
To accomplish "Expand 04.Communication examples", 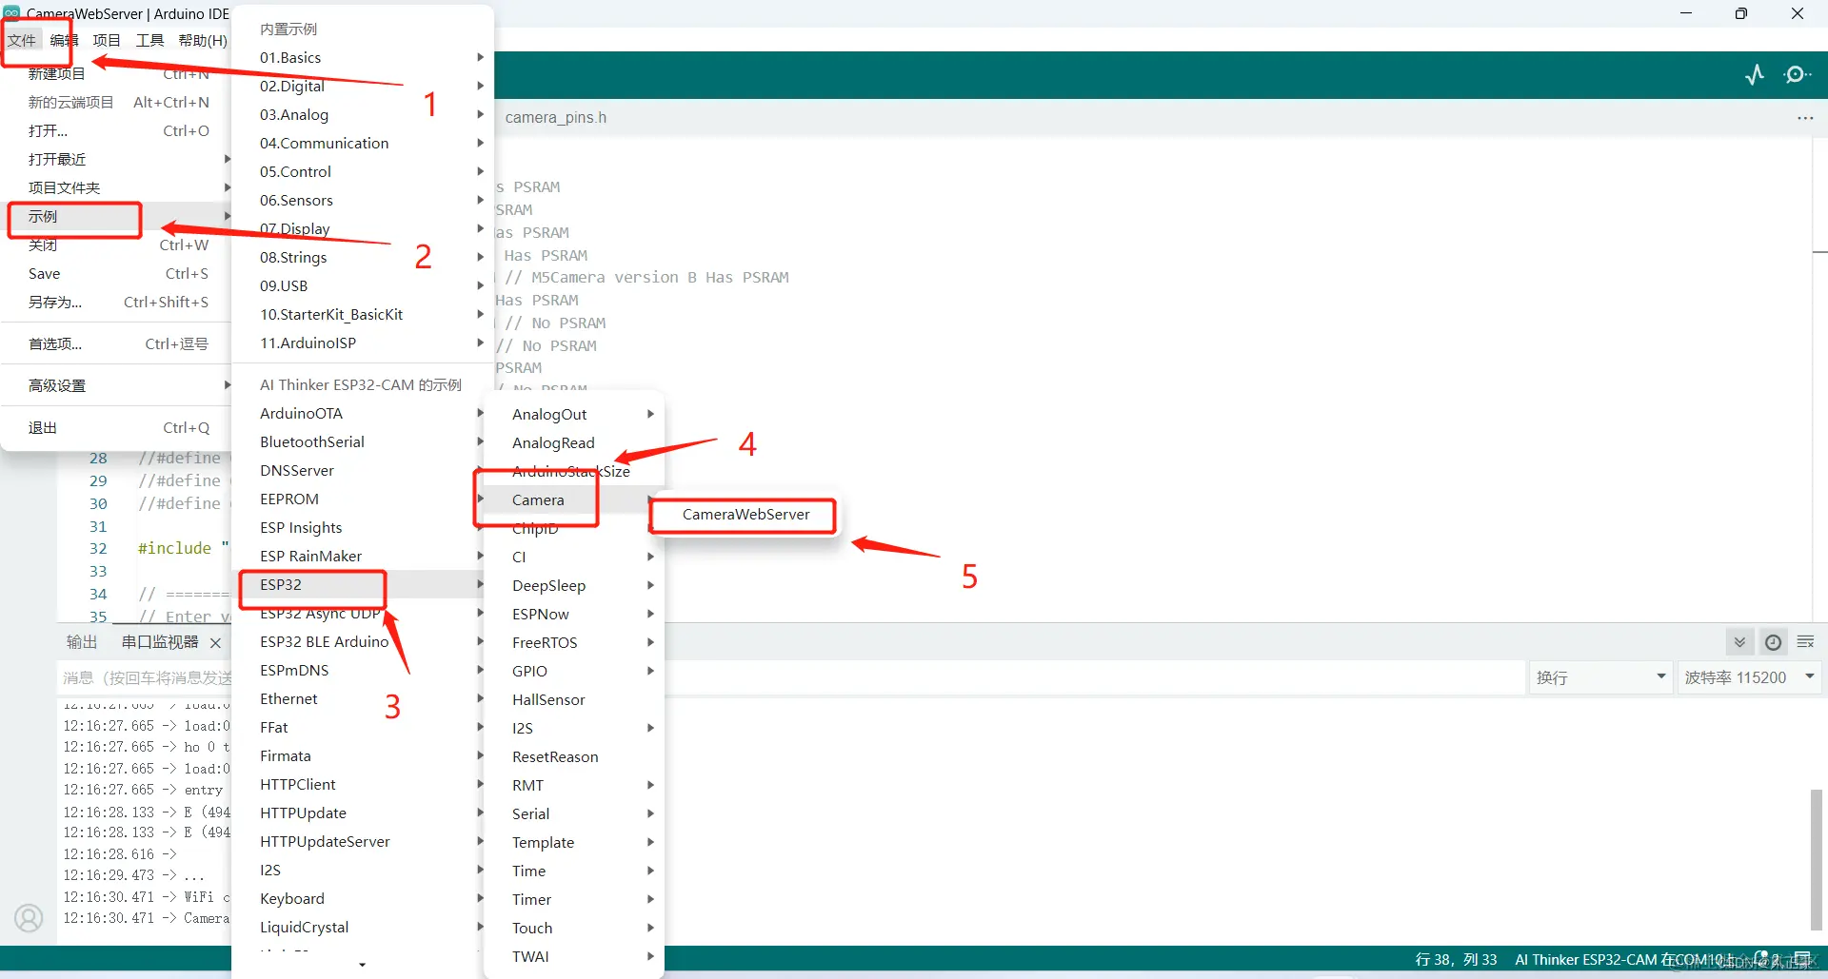I will click(363, 143).
